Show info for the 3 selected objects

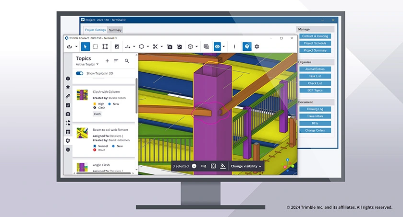pos(194,166)
